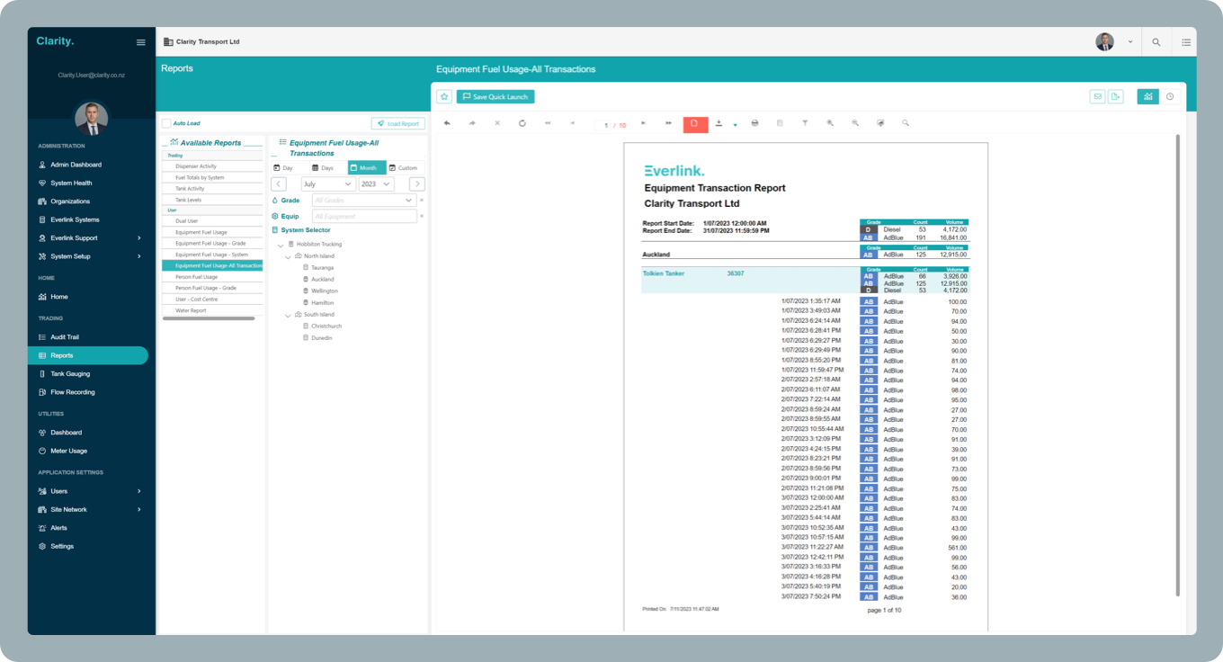Collapse the North Island tree node
The width and height of the screenshot is (1223, 662).
(x=288, y=256)
